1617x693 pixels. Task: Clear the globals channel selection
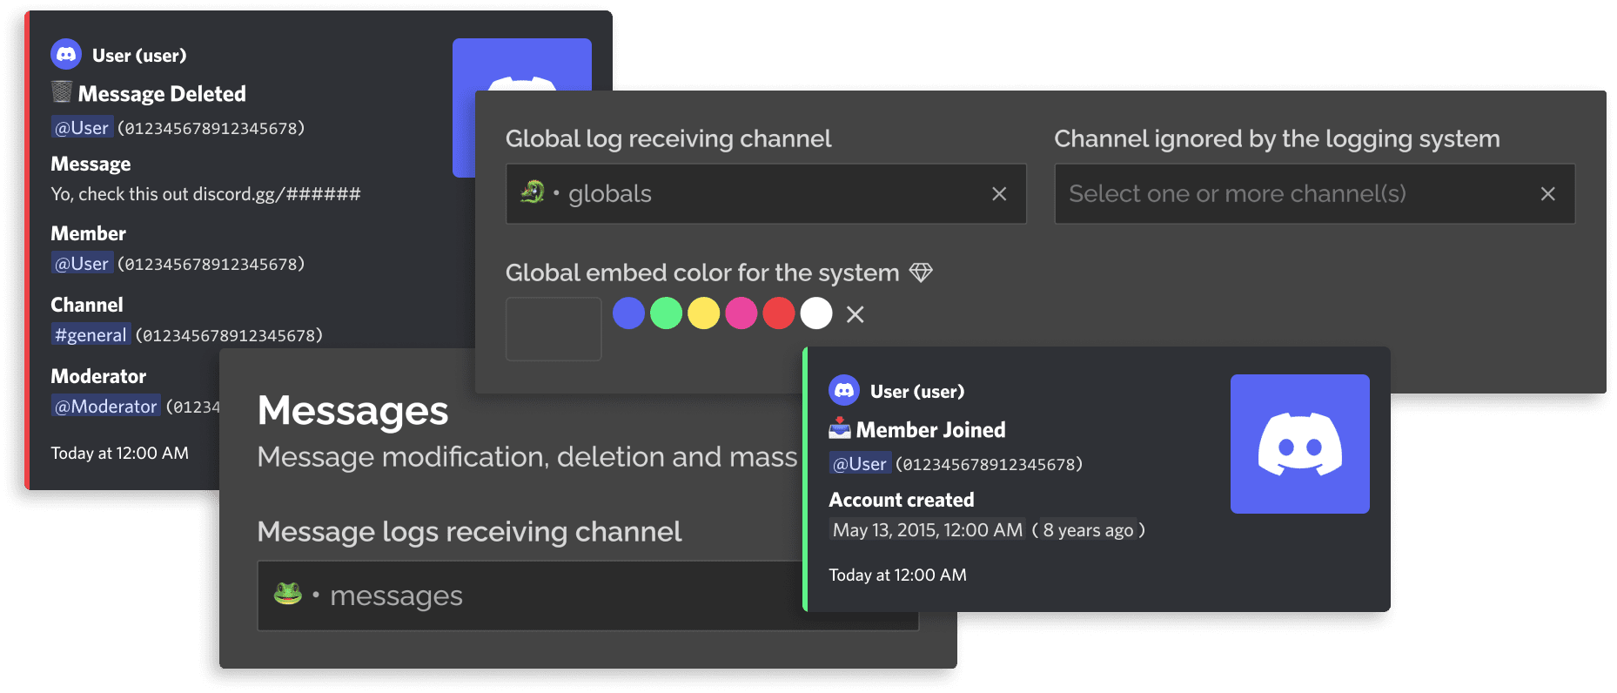click(999, 194)
